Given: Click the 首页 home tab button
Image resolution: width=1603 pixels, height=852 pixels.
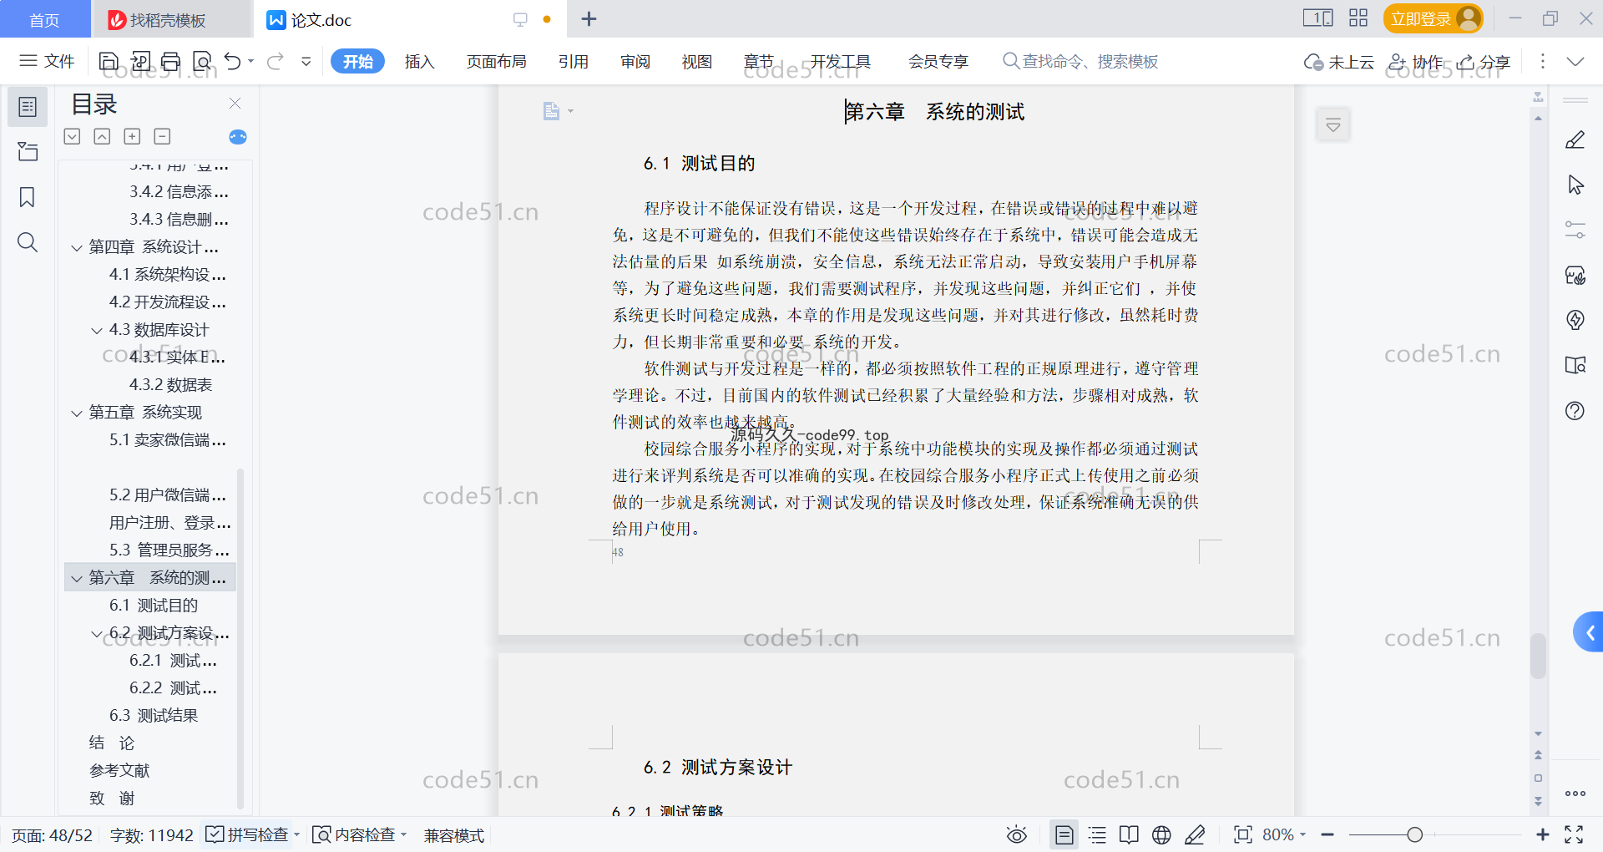Looking at the screenshot, I should coord(45,19).
